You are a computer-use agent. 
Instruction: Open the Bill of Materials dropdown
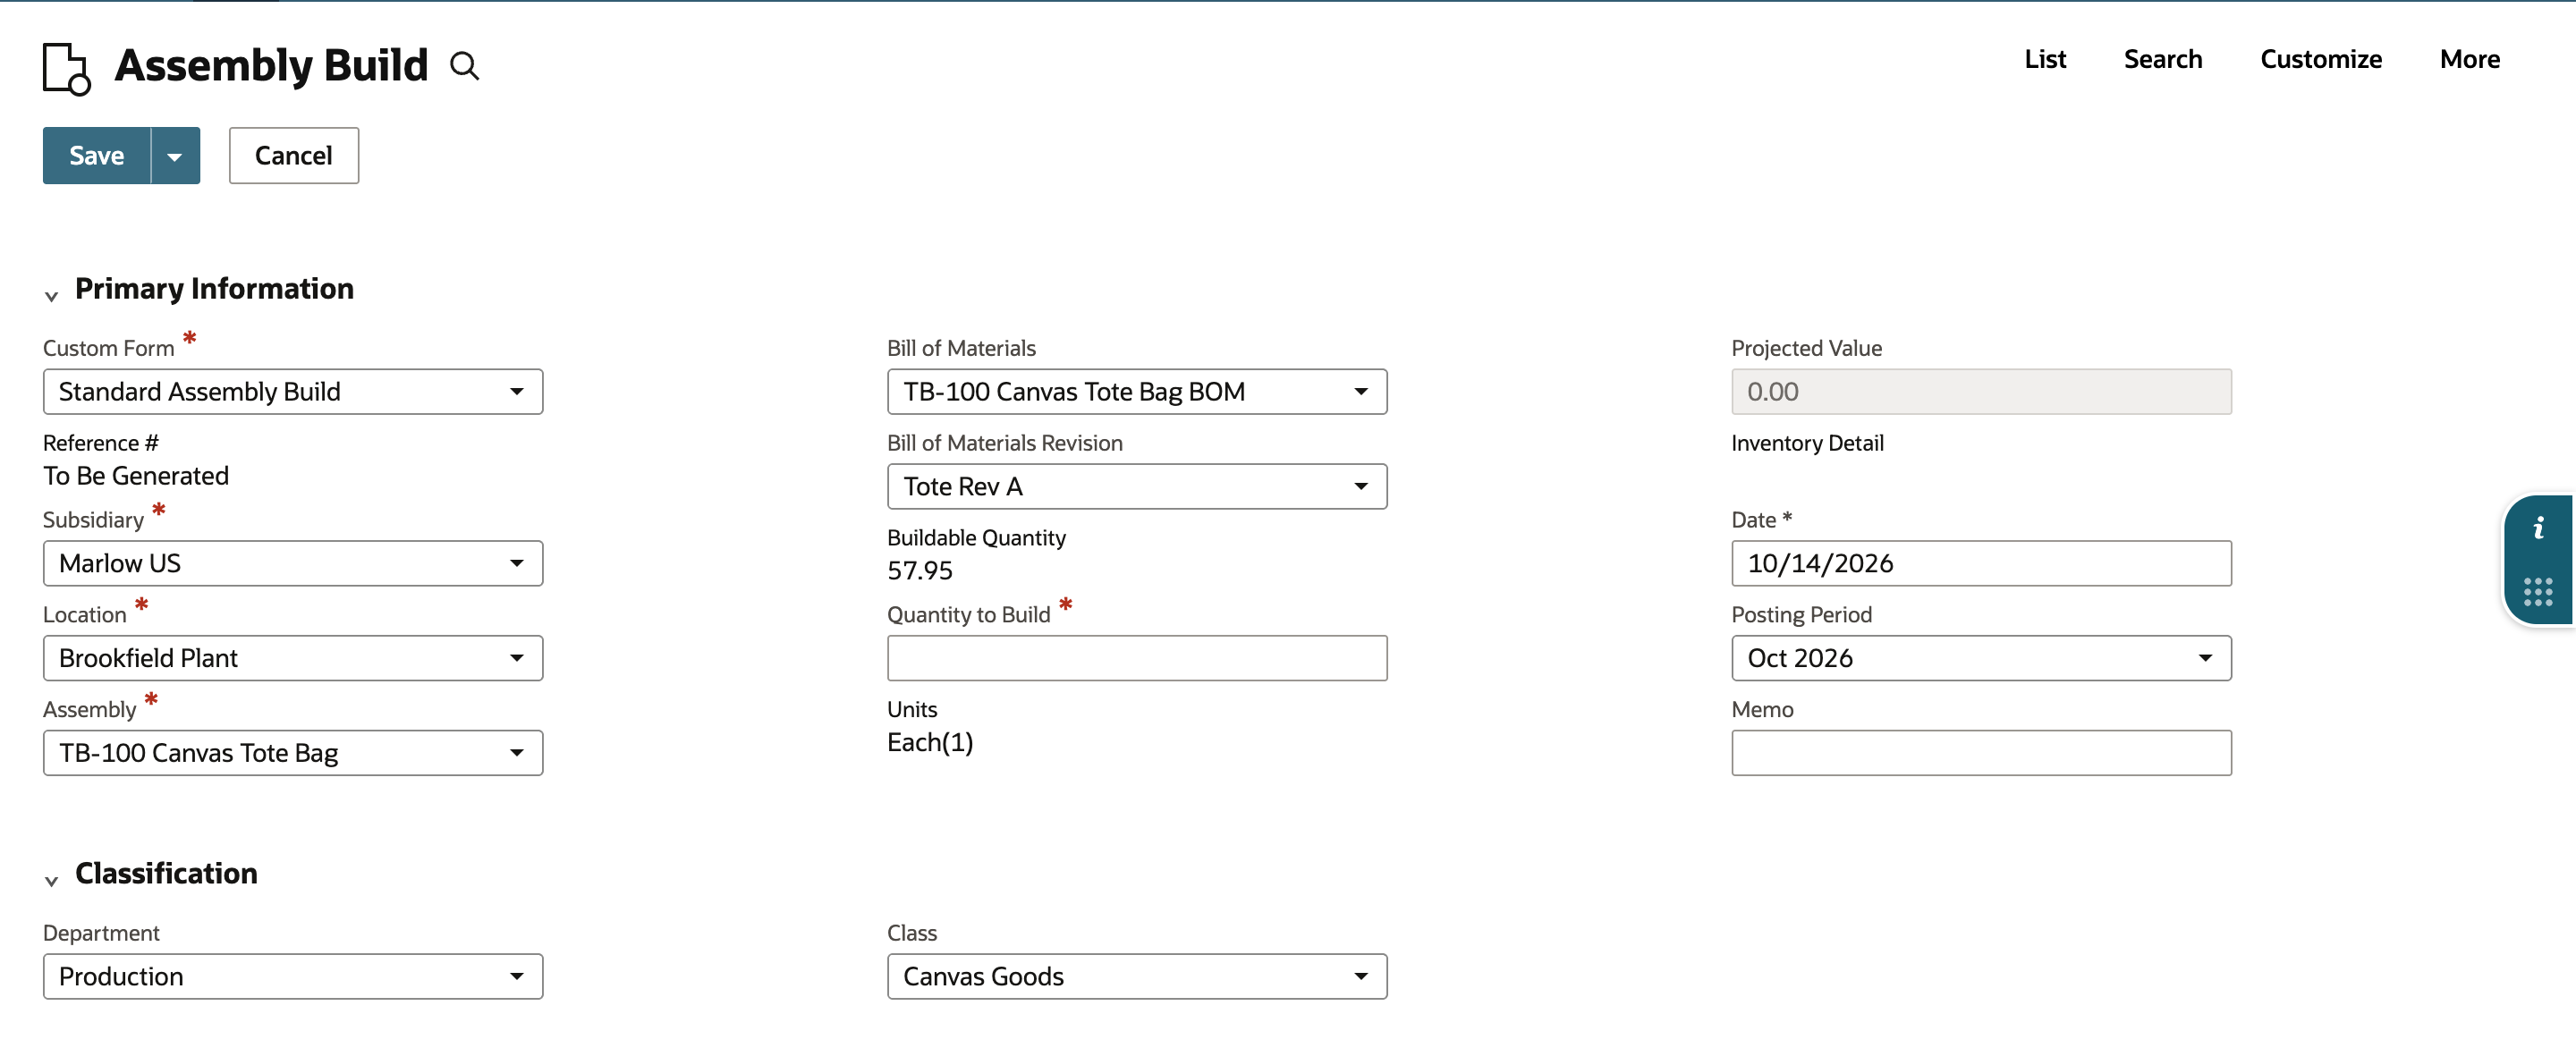1137,392
